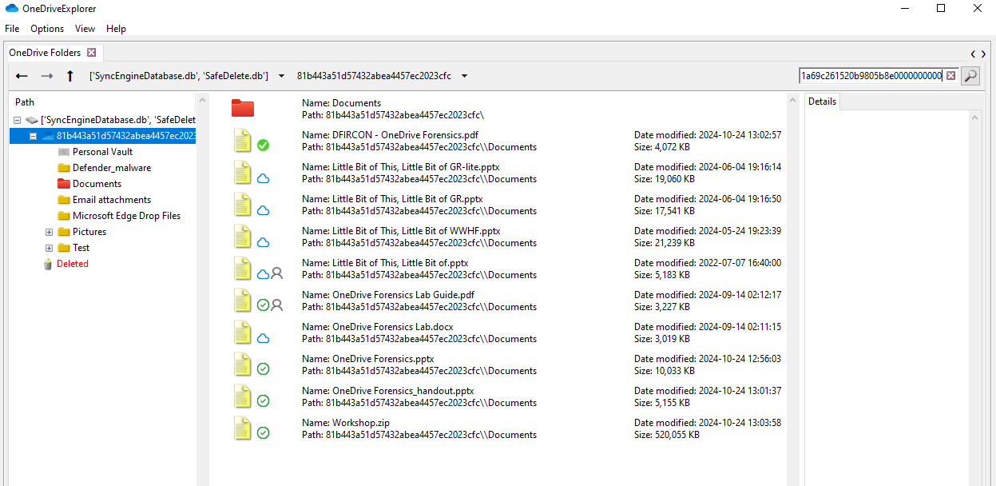This screenshot has width=996, height=486.
Task: Click 'Size: 21,239 KB' value
Action: point(665,243)
